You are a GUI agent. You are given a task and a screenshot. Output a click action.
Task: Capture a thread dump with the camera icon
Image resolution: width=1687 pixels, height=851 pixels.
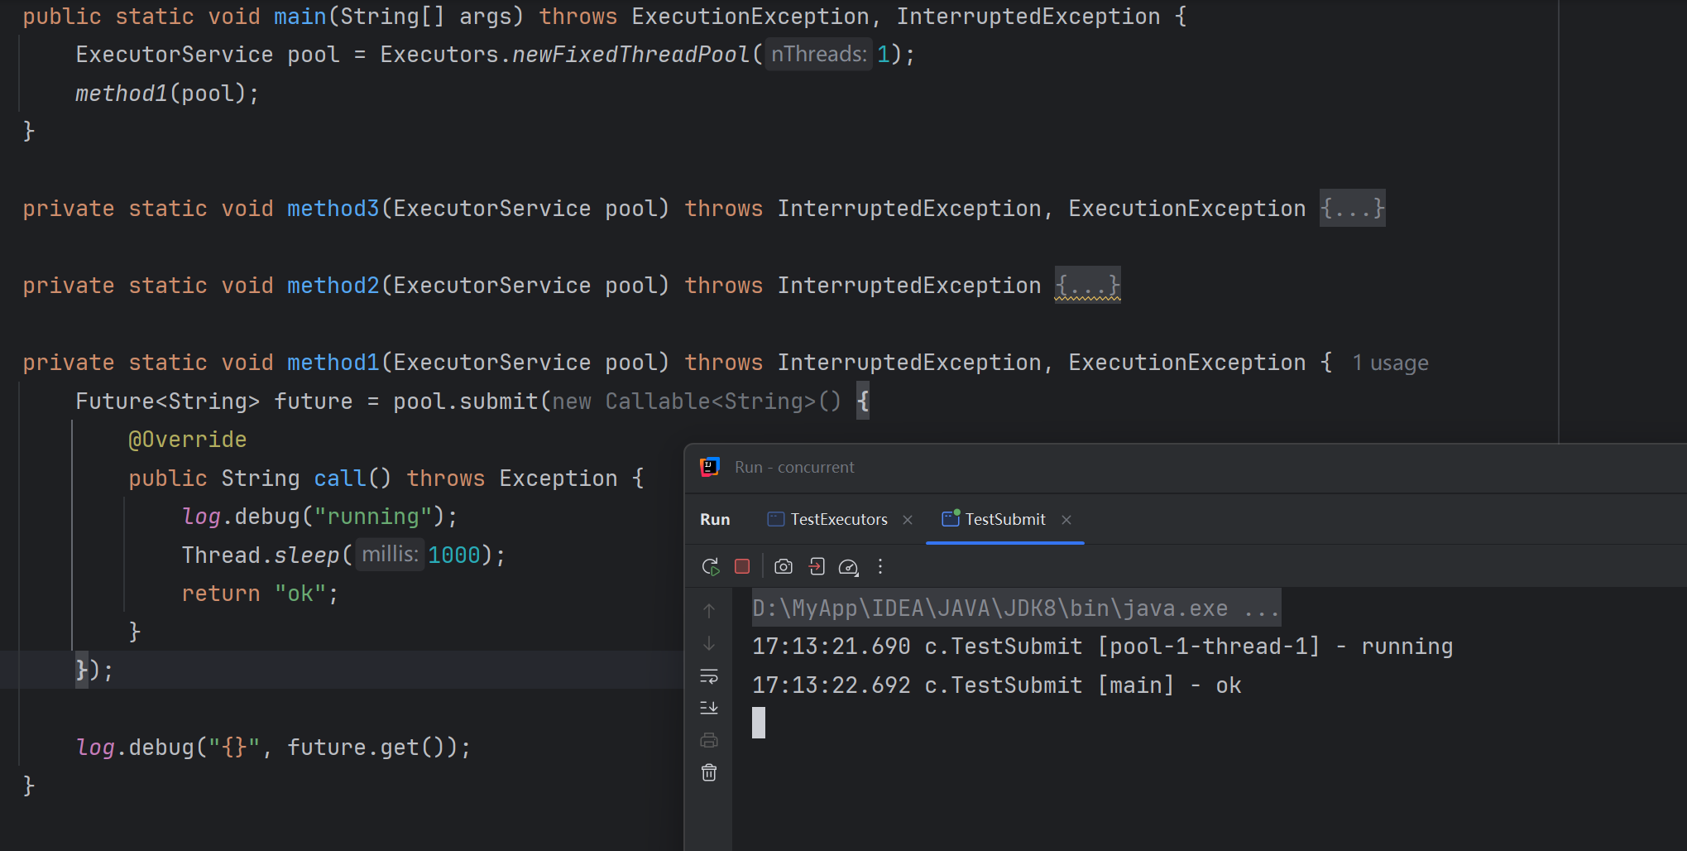coord(783,566)
